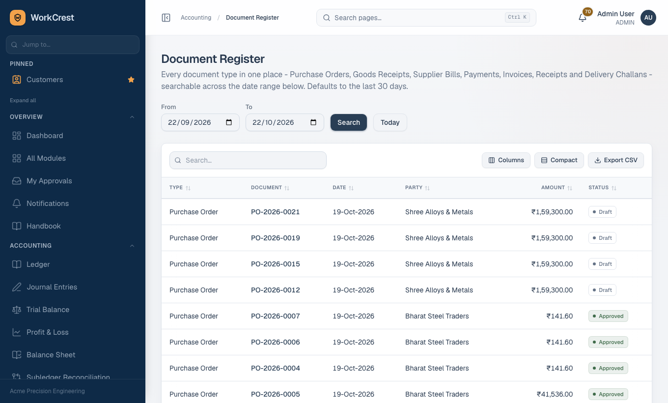Open the notifications bell with 70 badge
The height and width of the screenshot is (403, 668).
[583, 18]
